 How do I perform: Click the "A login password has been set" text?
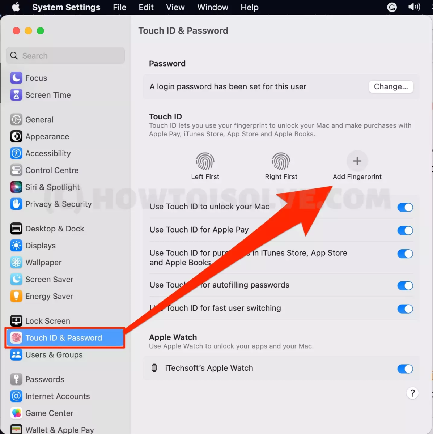coord(228,86)
